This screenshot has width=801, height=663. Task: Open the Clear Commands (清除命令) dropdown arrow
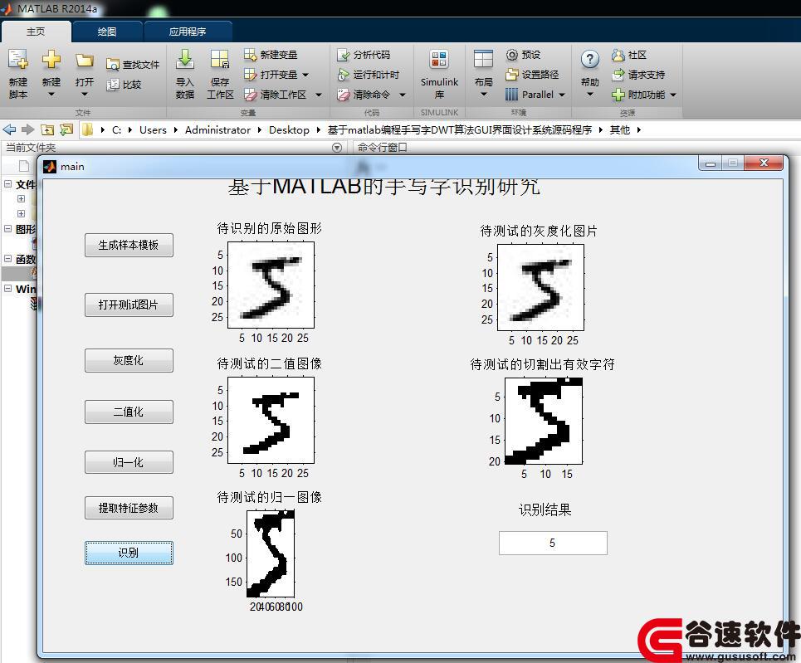(403, 95)
